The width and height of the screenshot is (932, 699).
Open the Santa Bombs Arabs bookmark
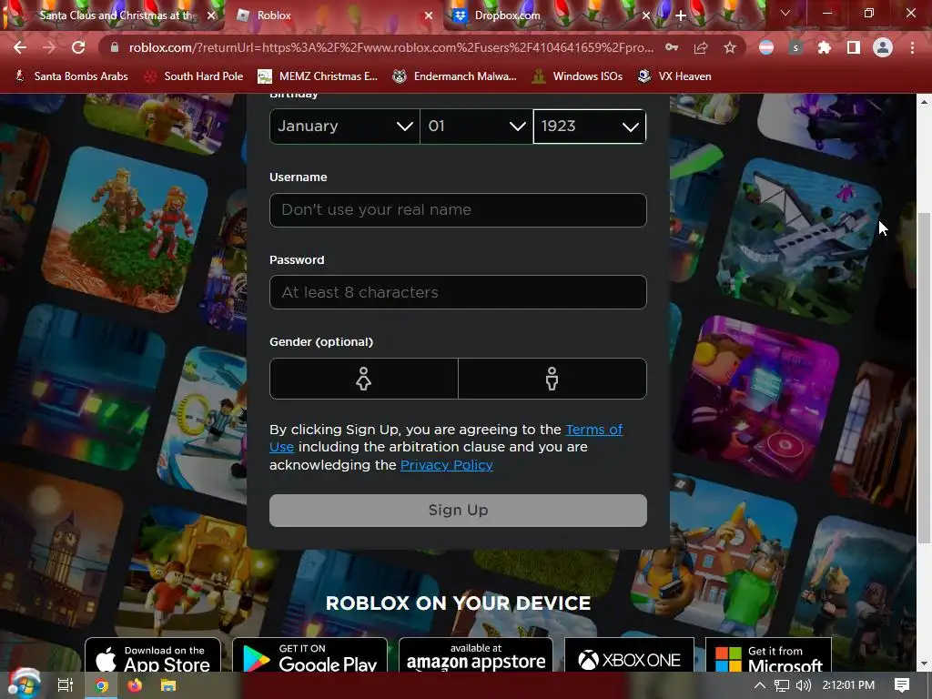71,76
